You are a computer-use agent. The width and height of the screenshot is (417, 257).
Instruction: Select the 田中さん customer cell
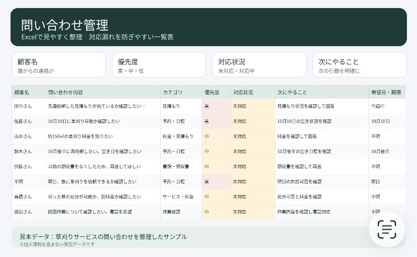pyautogui.click(x=29, y=106)
